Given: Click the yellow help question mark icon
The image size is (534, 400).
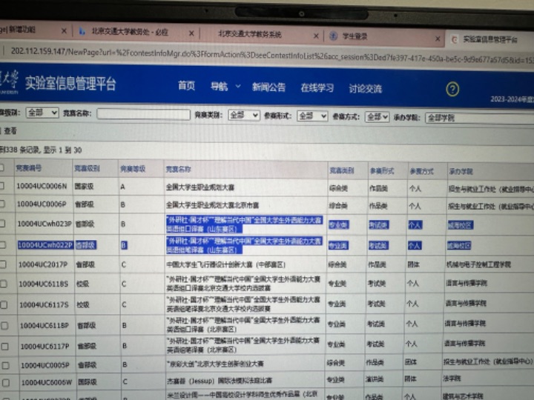Looking at the screenshot, I should coord(452,89).
